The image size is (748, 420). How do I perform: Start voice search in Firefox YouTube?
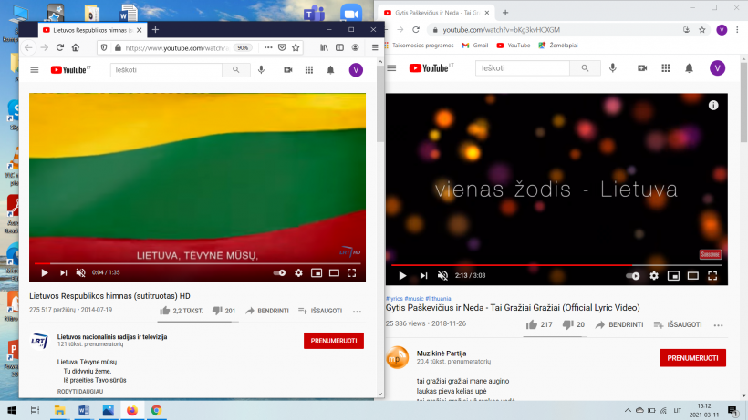click(262, 70)
